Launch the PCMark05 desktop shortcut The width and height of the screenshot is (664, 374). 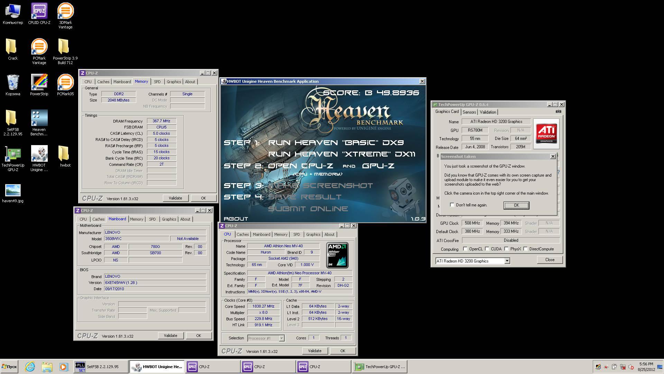tap(65, 85)
